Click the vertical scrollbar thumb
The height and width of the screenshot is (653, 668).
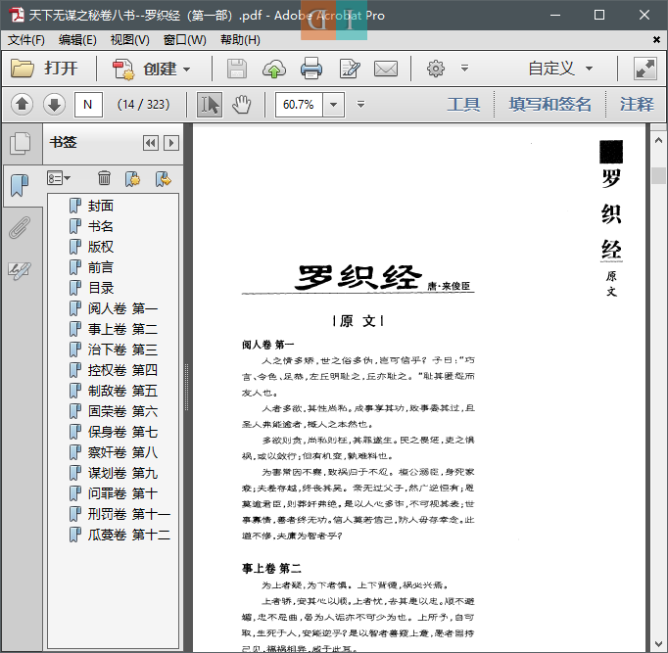(658, 175)
